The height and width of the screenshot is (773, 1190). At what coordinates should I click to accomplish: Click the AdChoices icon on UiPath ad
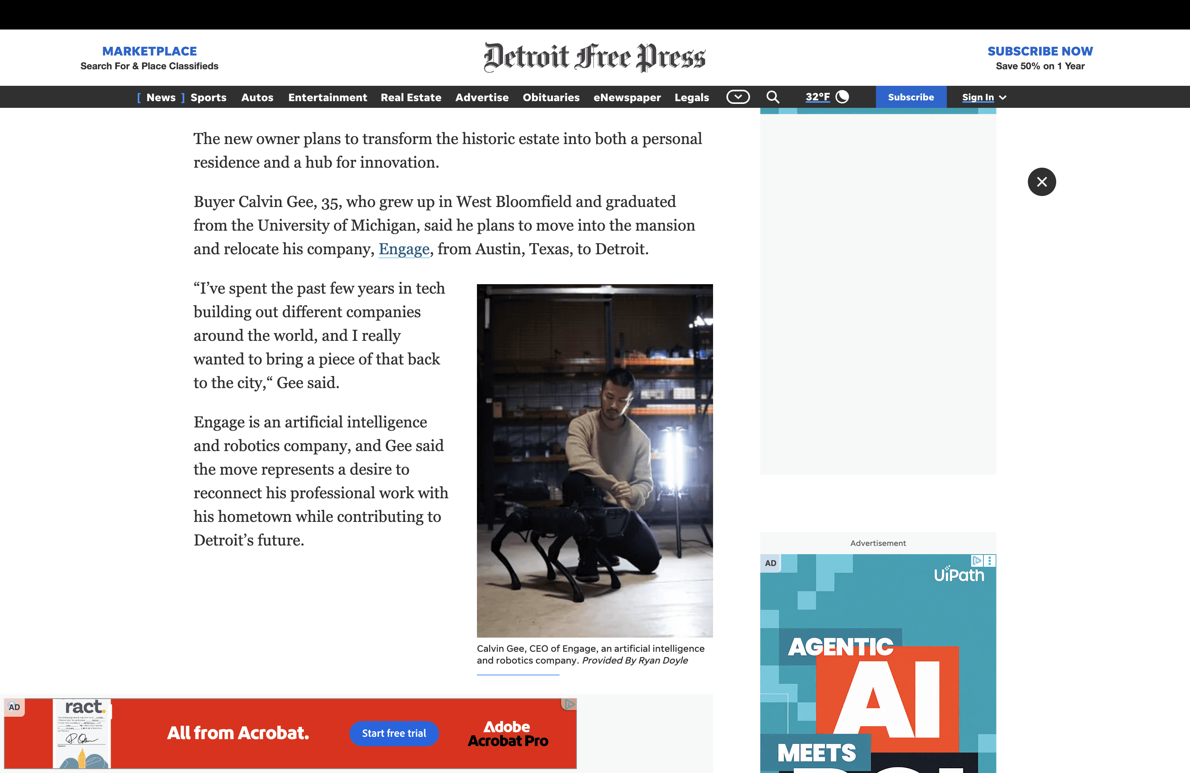(x=976, y=560)
